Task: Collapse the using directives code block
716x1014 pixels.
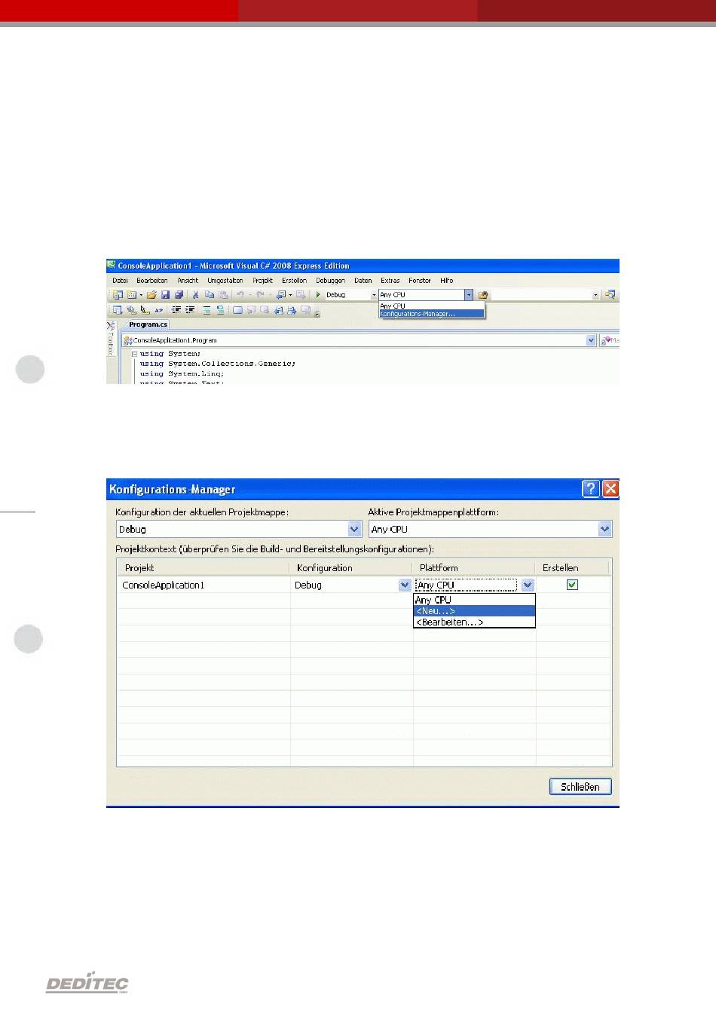Action: [x=134, y=354]
